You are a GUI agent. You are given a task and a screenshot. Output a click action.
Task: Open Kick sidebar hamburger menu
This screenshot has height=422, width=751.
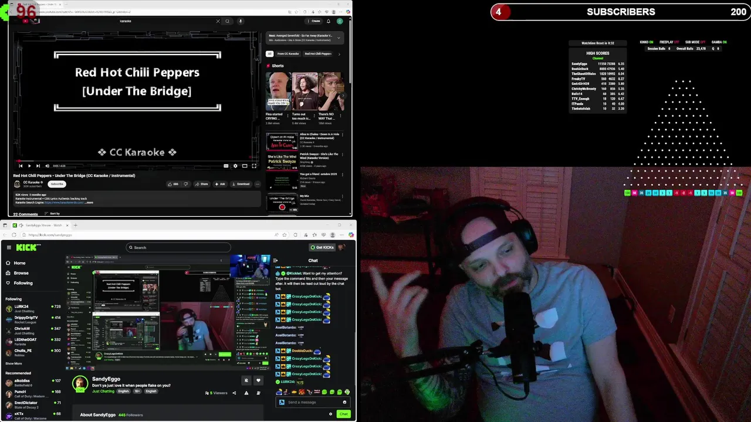click(x=9, y=247)
